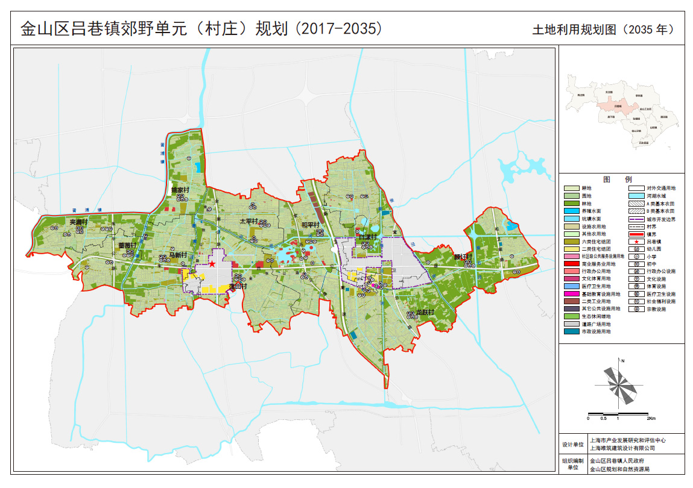The width and height of the screenshot is (693, 488).
Task: Click the 组织编制单位 label
Action: [x=573, y=464]
